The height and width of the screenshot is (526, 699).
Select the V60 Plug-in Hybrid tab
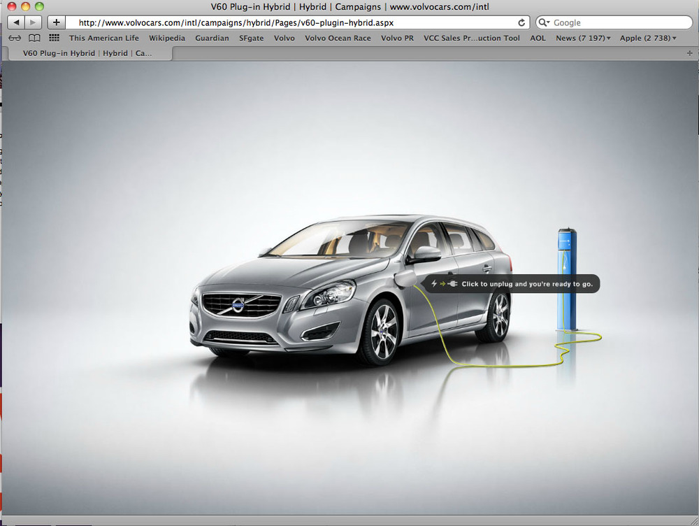click(87, 53)
